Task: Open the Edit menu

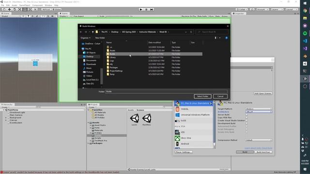Action: 8,5
